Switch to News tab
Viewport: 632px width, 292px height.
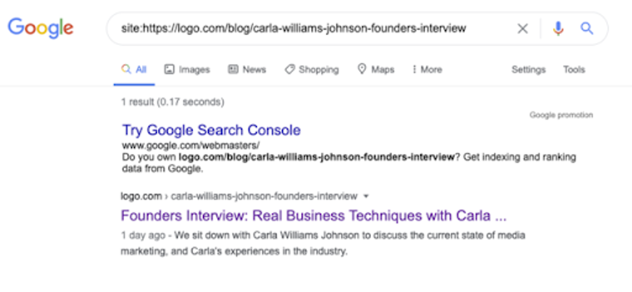247,69
